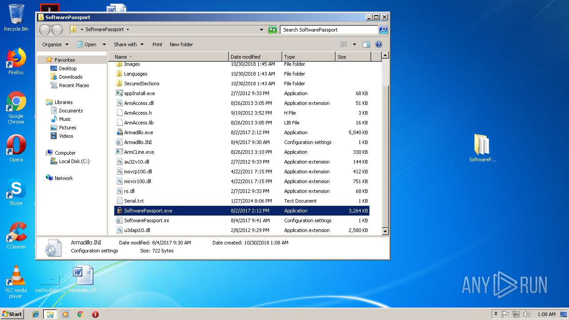Sort by the Size column header
This screenshot has width=569, height=320.
pyautogui.click(x=353, y=57)
